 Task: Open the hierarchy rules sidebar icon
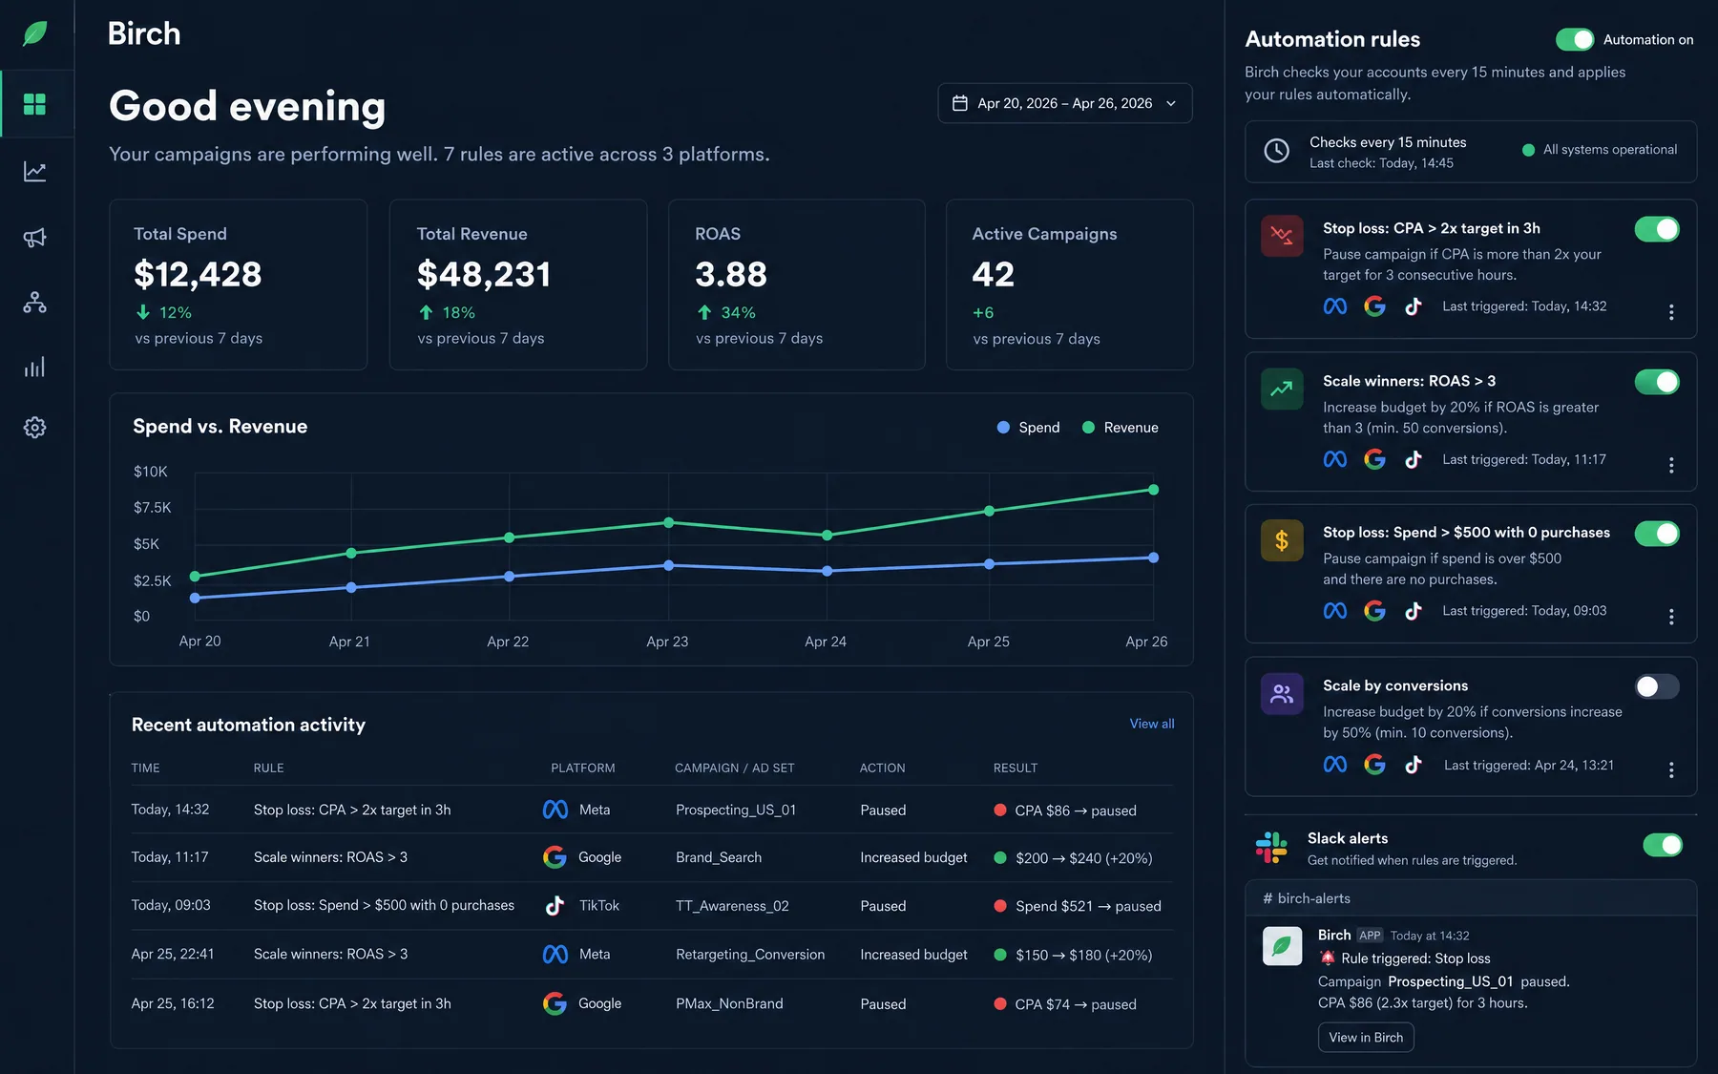click(x=35, y=303)
